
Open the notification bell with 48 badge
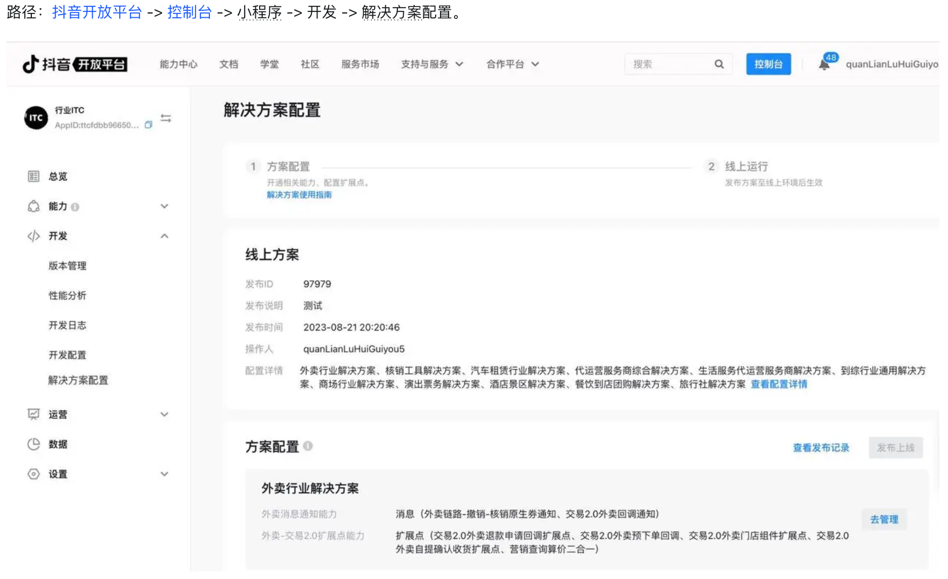(824, 64)
